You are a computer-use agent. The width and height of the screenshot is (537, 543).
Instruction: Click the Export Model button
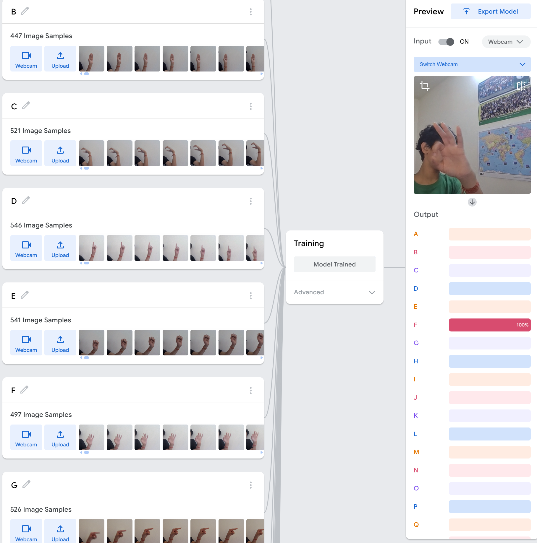491,12
